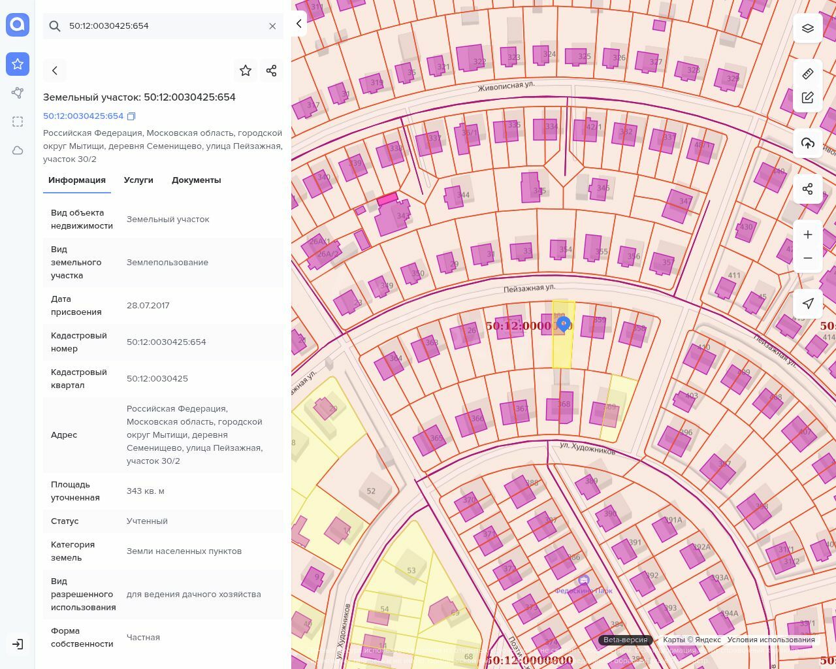The height and width of the screenshot is (669, 836).
Task: Locate my position on the map
Action: point(808,303)
